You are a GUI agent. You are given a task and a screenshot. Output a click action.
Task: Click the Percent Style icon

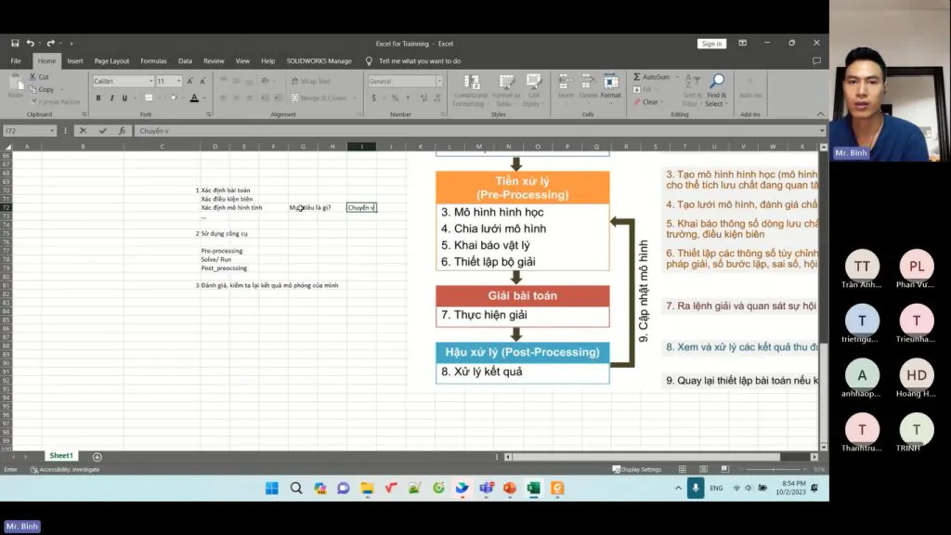point(395,98)
